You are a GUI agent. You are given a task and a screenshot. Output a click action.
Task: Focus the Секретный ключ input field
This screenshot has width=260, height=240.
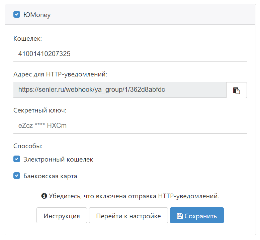130,126
